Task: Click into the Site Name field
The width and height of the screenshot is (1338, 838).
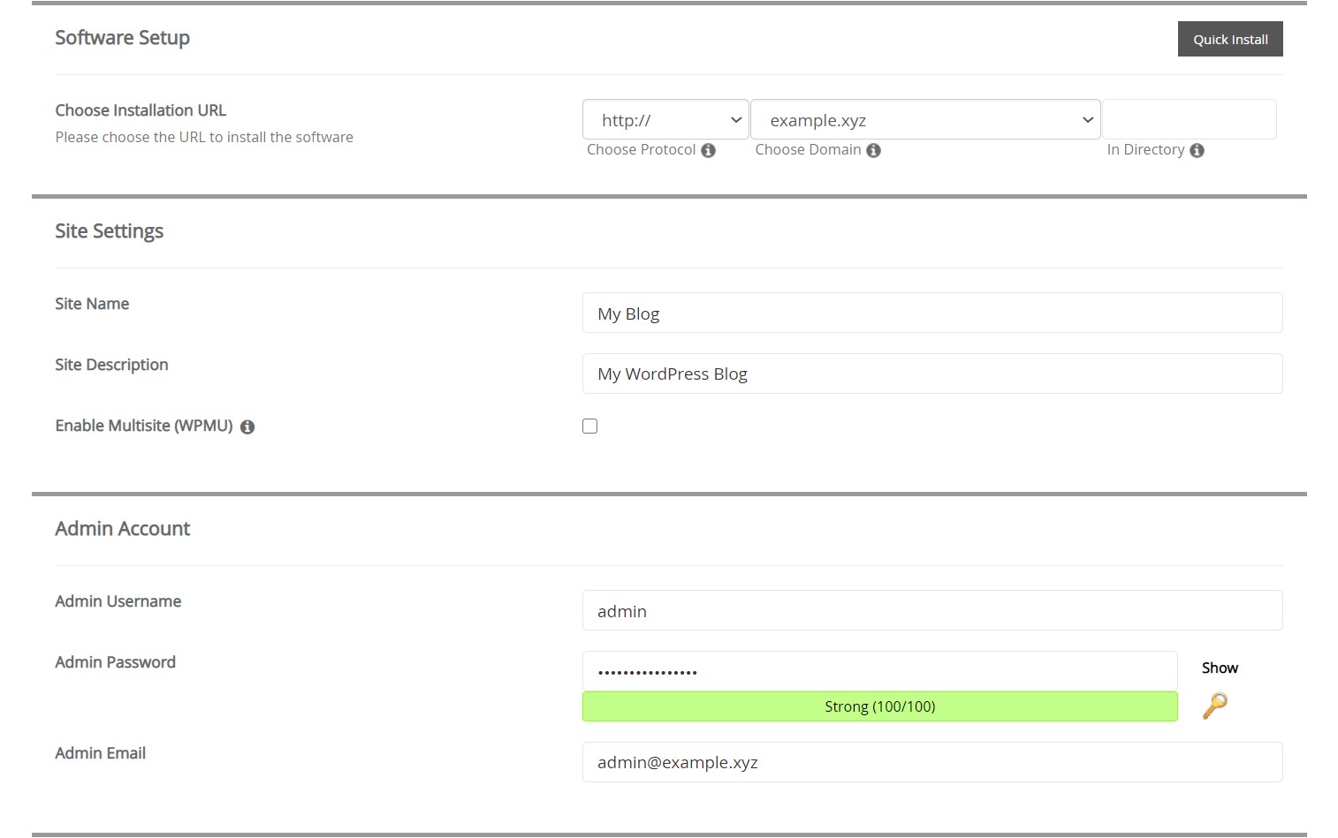Action: click(932, 313)
